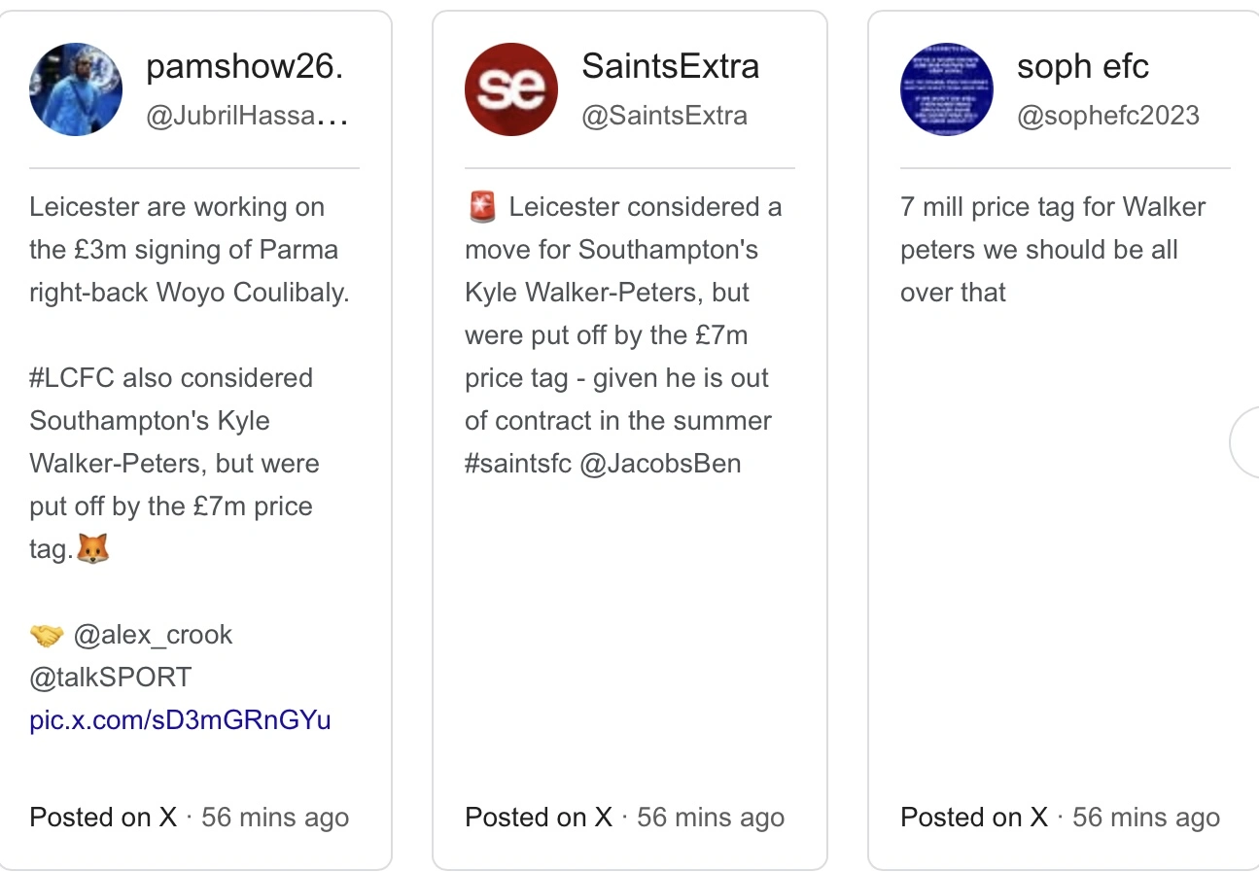Click the fox emoji in first post
The width and height of the screenshot is (1259, 872).
tap(93, 549)
